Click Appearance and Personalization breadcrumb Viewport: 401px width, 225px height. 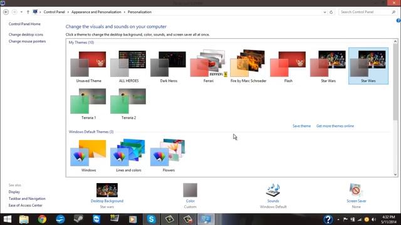(96, 12)
